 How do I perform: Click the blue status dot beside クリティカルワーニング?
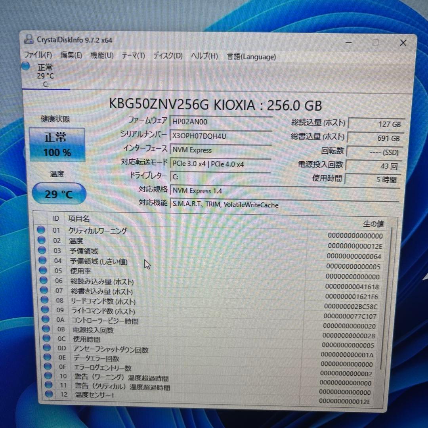pyautogui.click(x=41, y=230)
